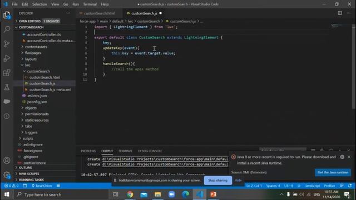Switch to the Debug Console tab
The image size is (356, 200).
point(150,151)
